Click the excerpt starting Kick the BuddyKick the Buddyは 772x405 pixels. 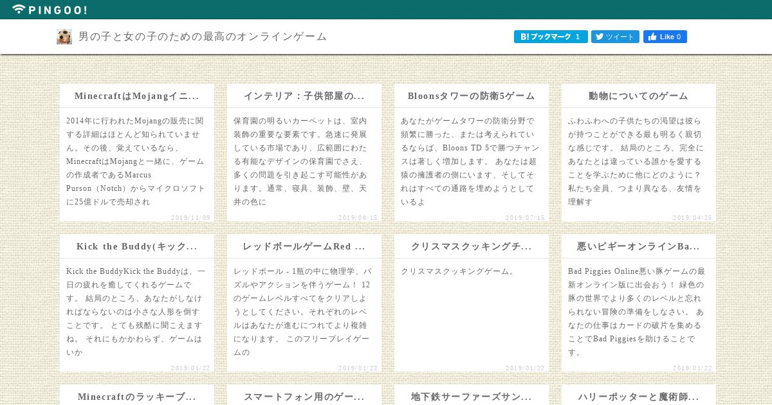click(x=136, y=312)
